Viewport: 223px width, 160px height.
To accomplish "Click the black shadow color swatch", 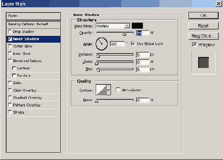I will tap(137, 26).
